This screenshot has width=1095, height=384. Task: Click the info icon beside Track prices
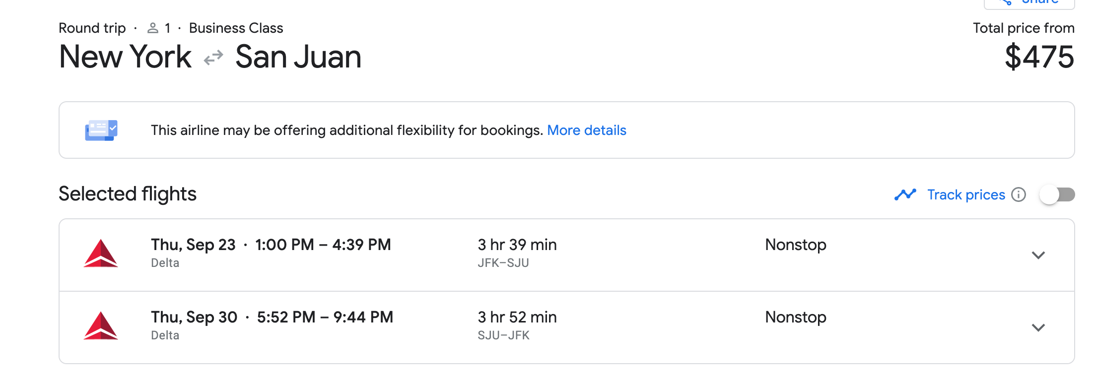[1019, 194]
